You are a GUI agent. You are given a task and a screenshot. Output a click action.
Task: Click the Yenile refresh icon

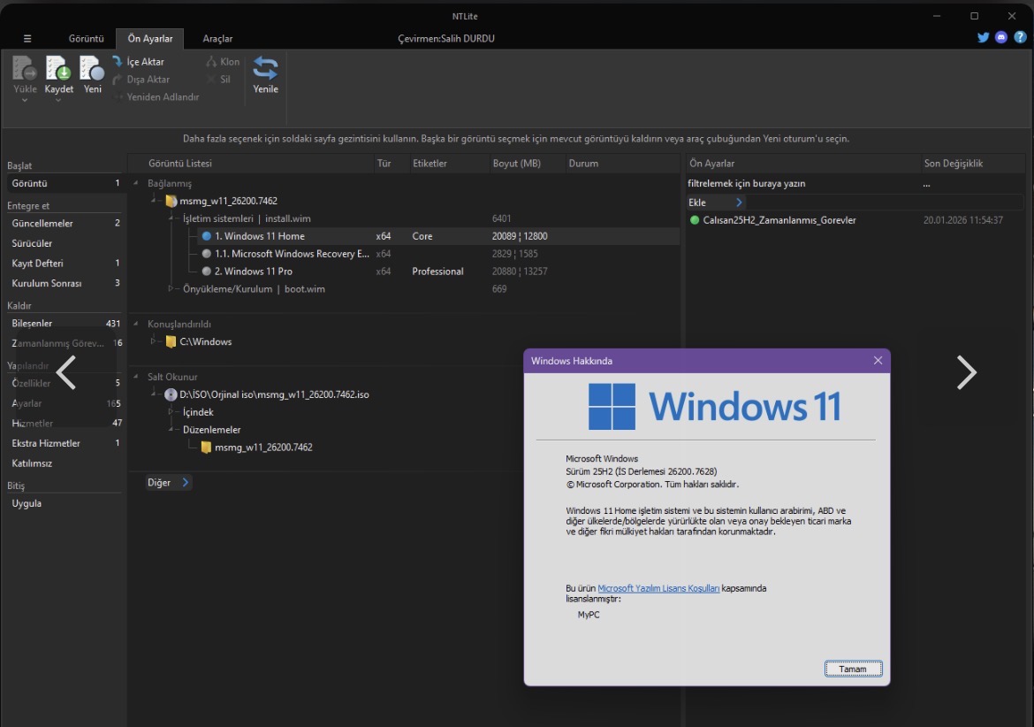click(x=265, y=69)
